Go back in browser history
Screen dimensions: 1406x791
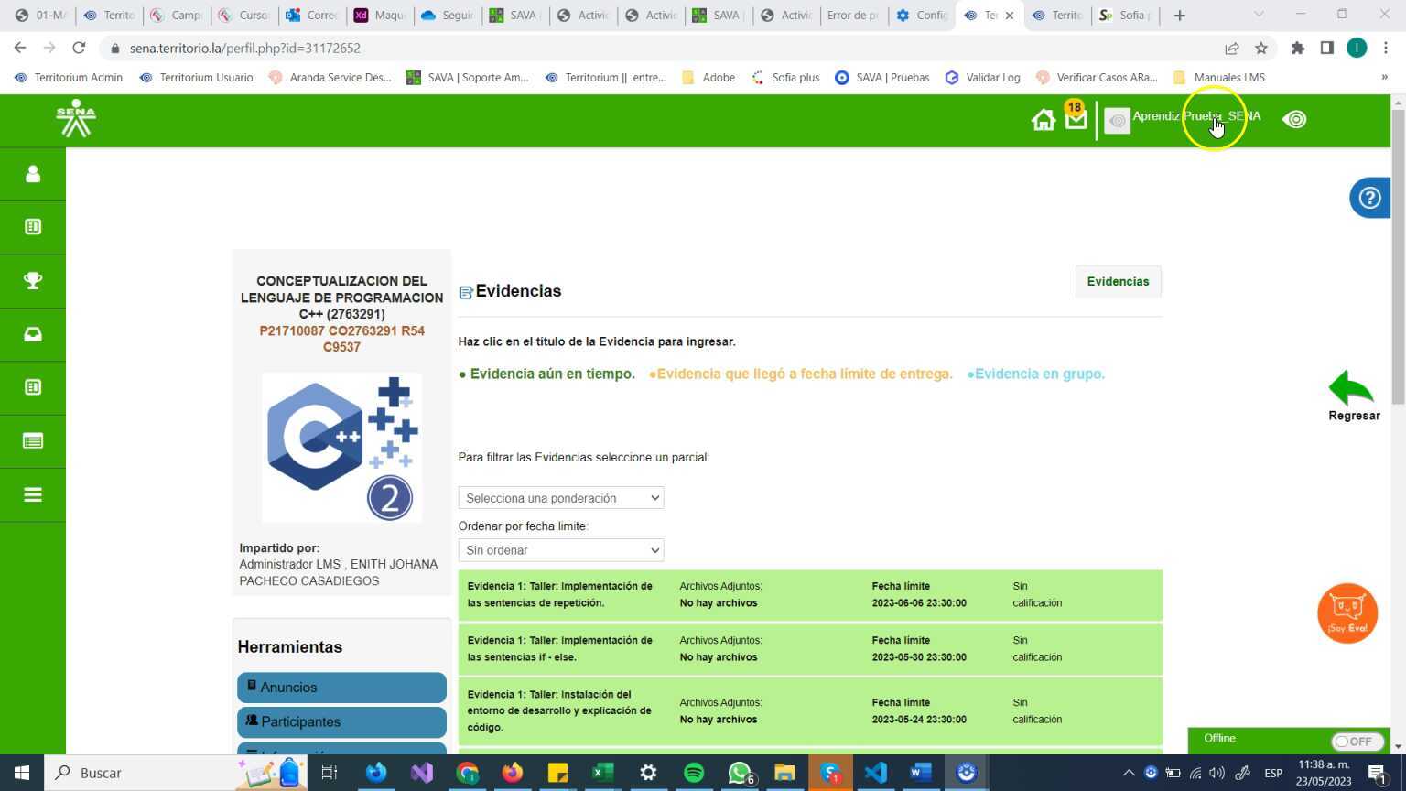click(x=20, y=48)
